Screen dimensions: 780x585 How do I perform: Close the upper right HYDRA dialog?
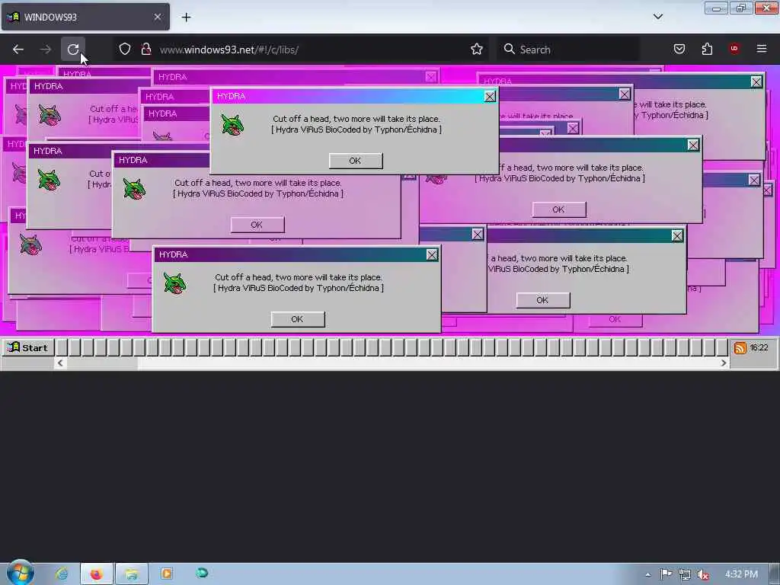click(x=693, y=145)
